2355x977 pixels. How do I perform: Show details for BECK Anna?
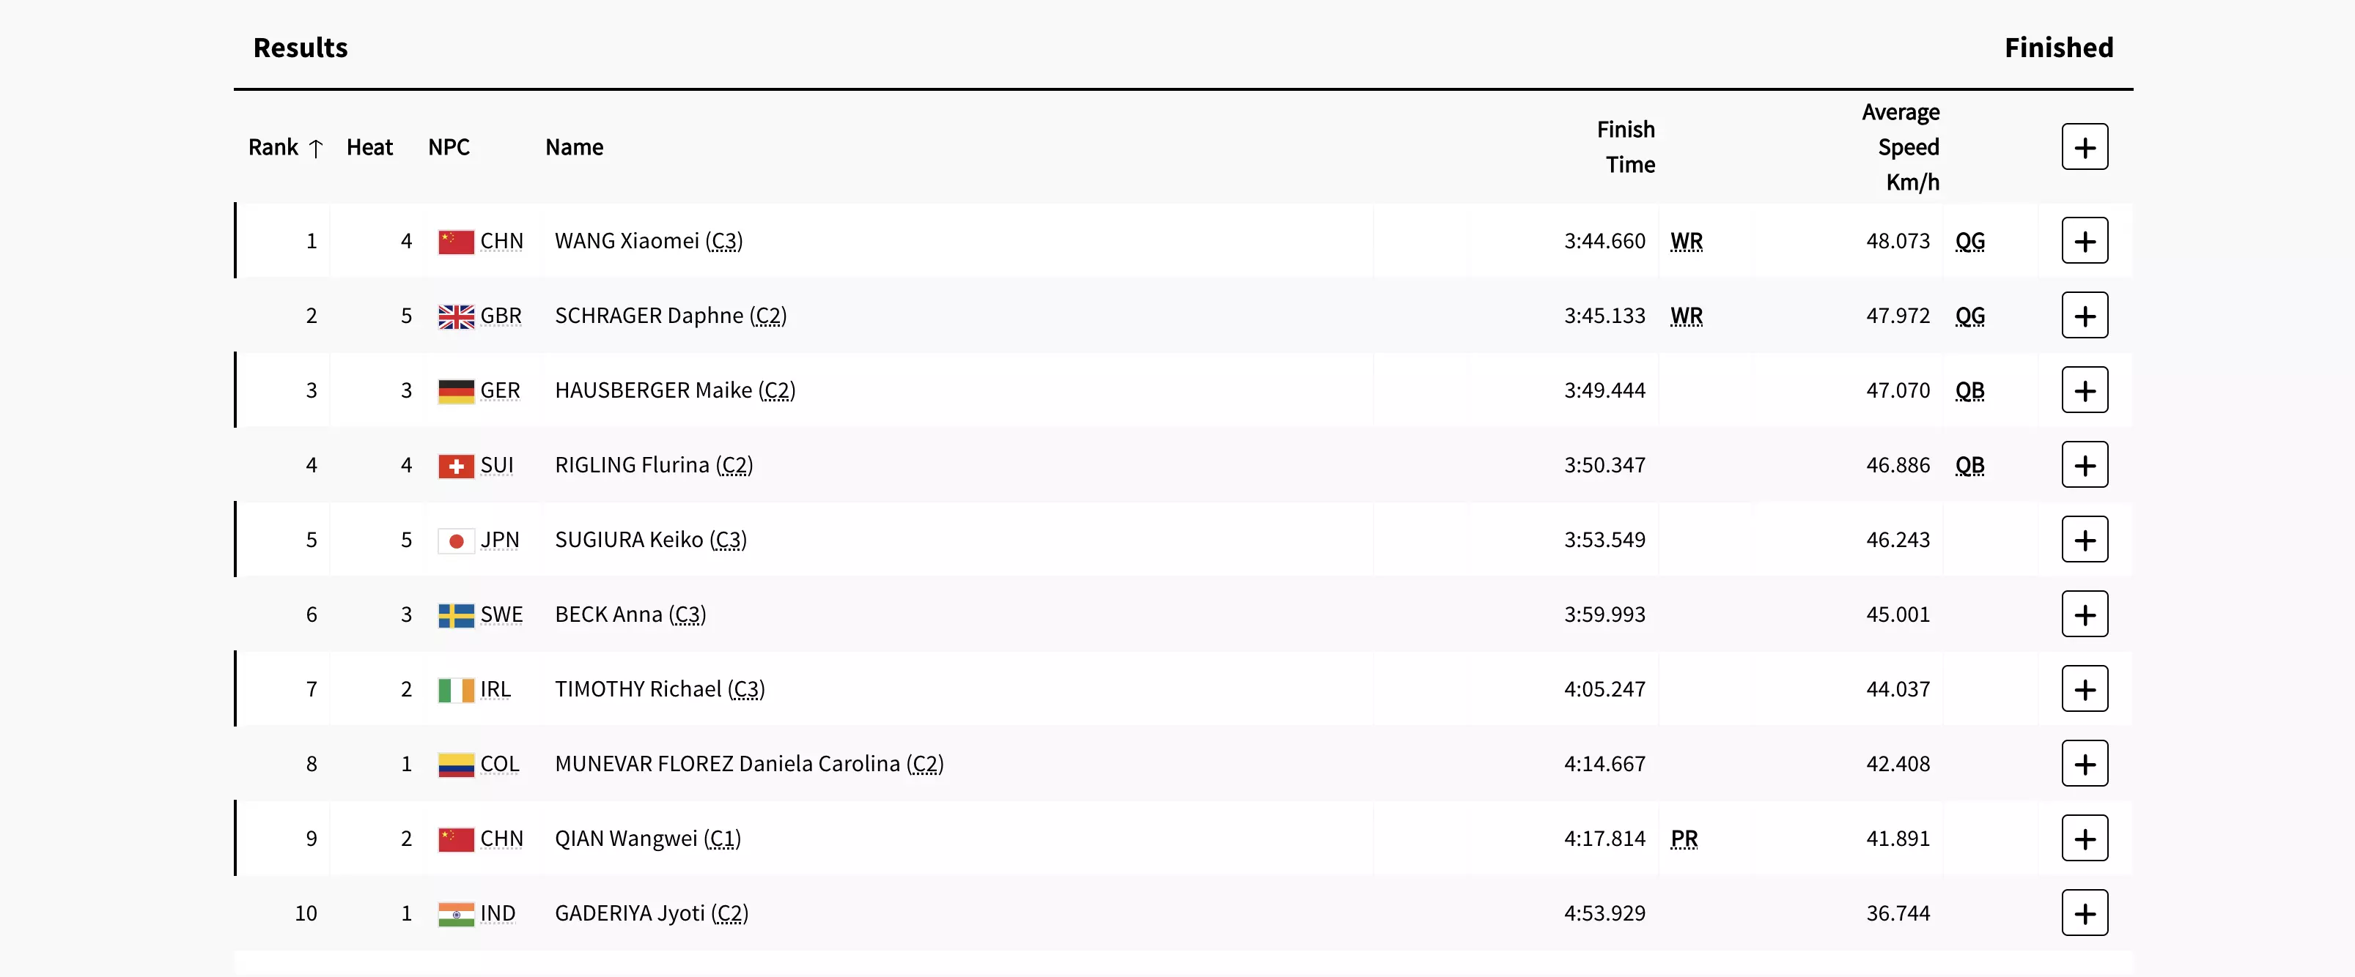tap(2084, 614)
